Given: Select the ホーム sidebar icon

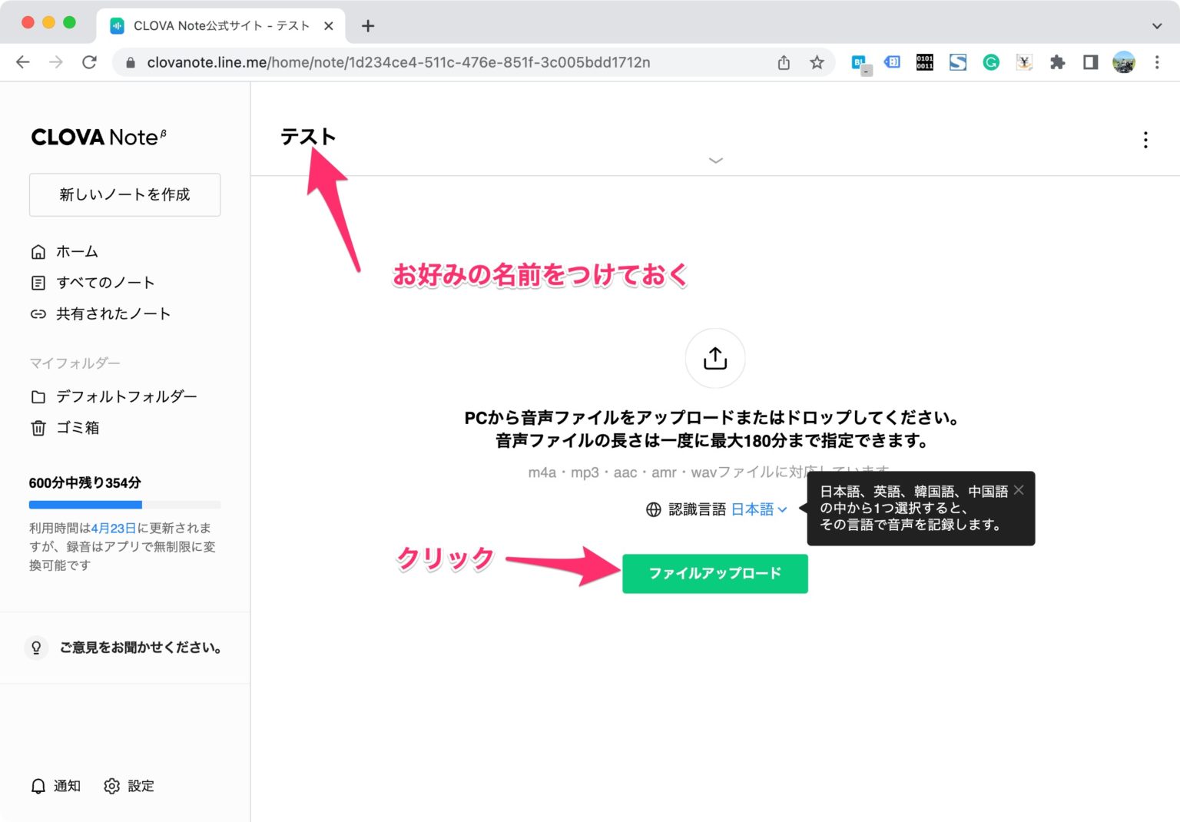Looking at the screenshot, I should point(38,251).
